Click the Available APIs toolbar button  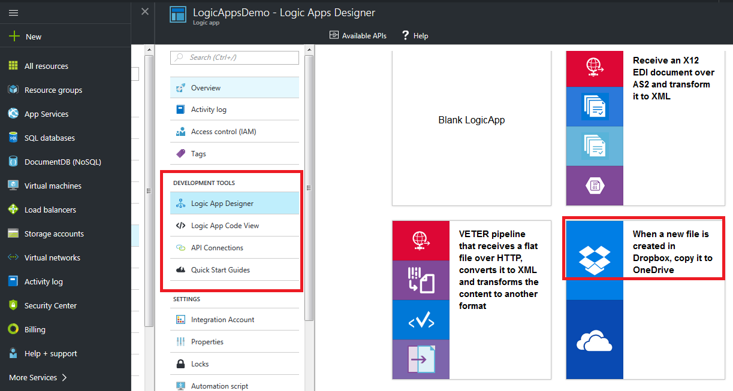[x=358, y=35]
